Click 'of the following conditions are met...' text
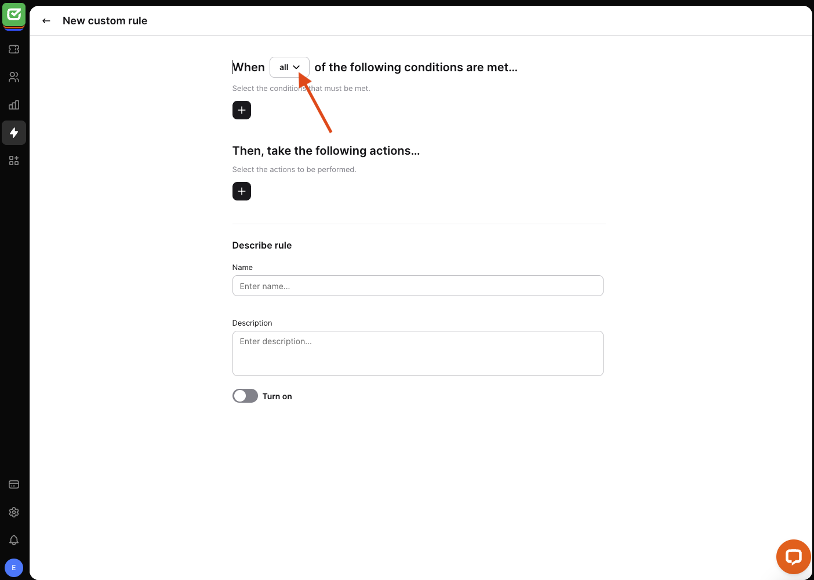The height and width of the screenshot is (580, 814). 416,67
